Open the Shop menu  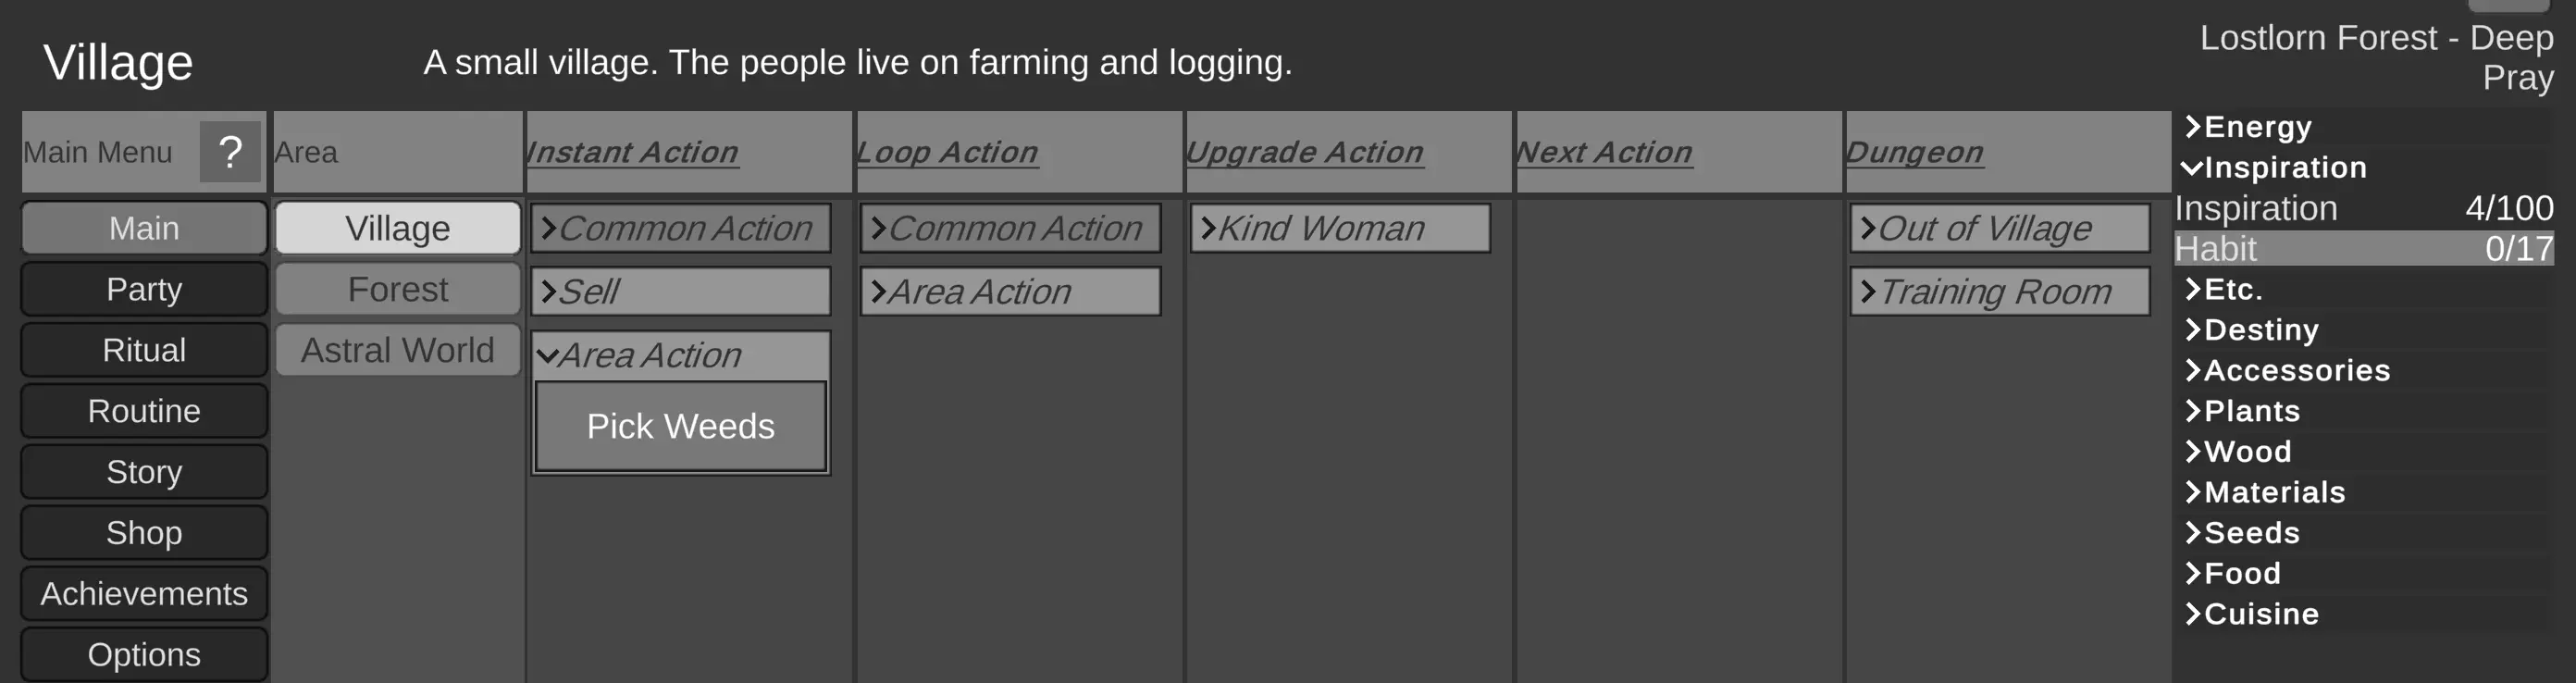point(144,533)
